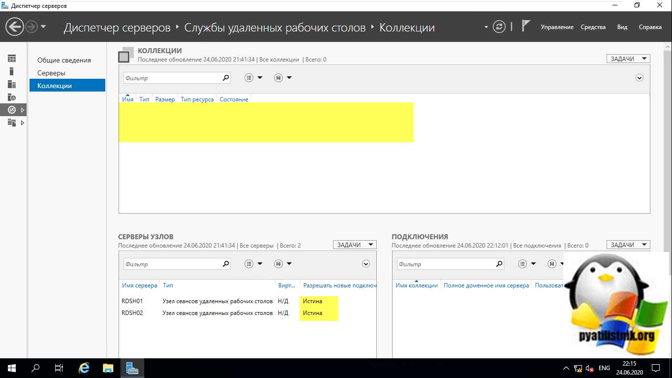Open list view options in Серверы узлов
The image size is (672, 378).
[253, 264]
